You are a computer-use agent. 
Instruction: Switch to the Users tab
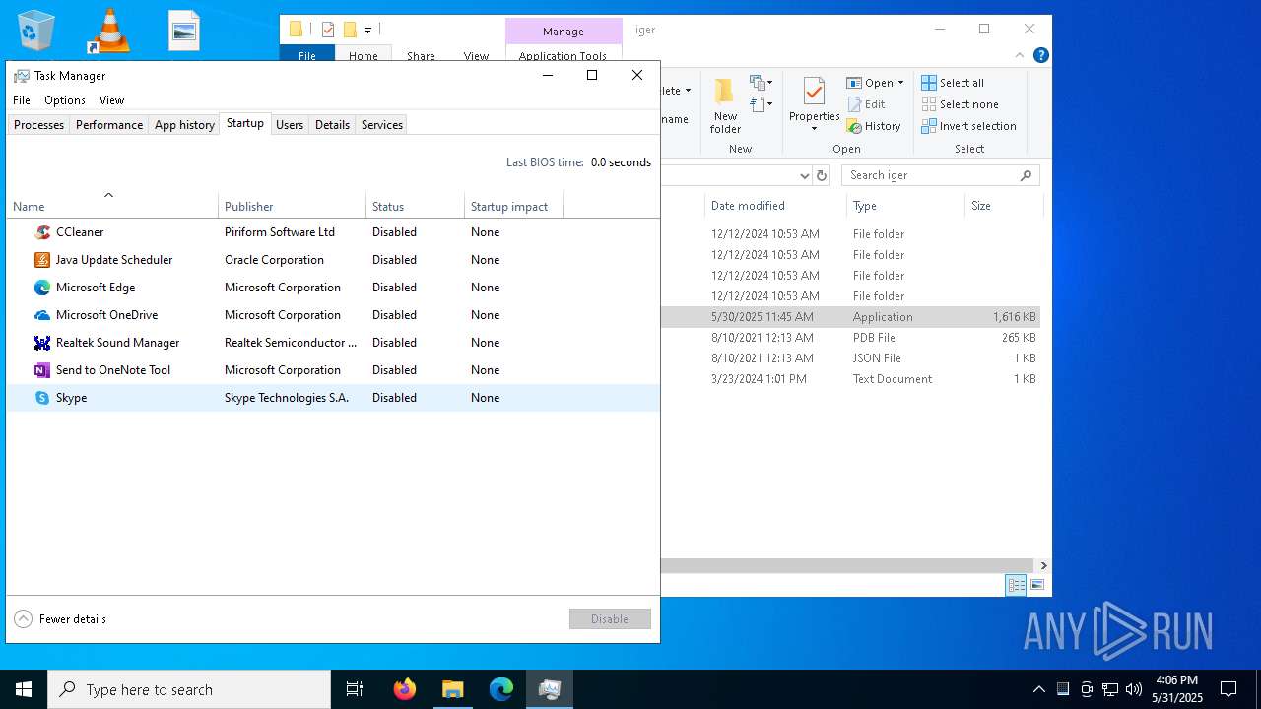[x=290, y=125]
